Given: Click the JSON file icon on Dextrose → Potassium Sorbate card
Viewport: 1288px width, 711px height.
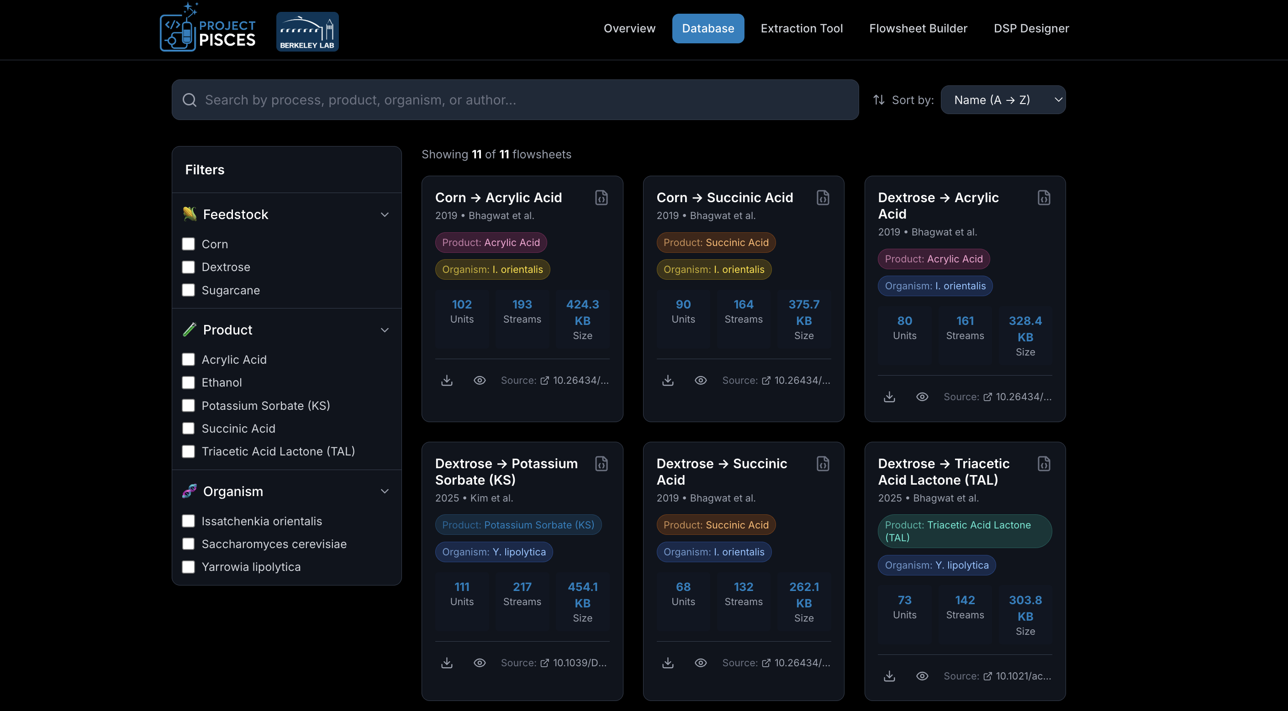Looking at the screenshot, I should 601,464.
